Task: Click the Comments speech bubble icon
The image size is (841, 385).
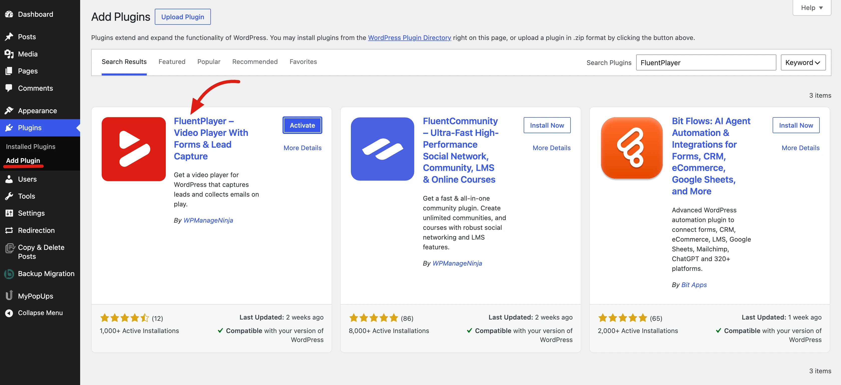Action: (9, 88)
